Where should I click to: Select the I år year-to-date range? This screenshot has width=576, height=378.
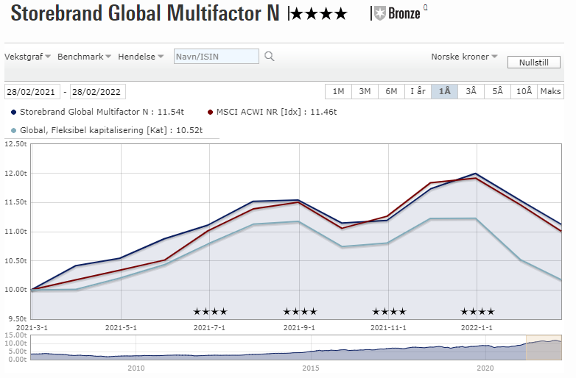coord(418,91)
